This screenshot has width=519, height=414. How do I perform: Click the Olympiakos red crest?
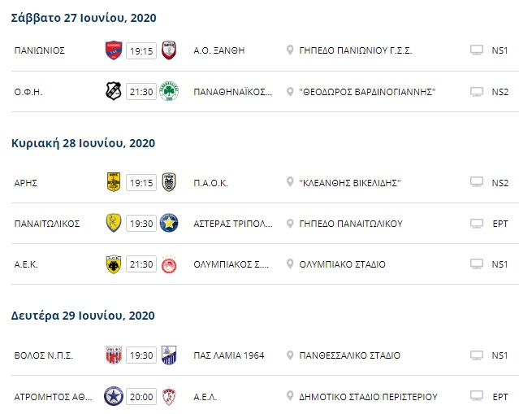(x=170, y=264)
